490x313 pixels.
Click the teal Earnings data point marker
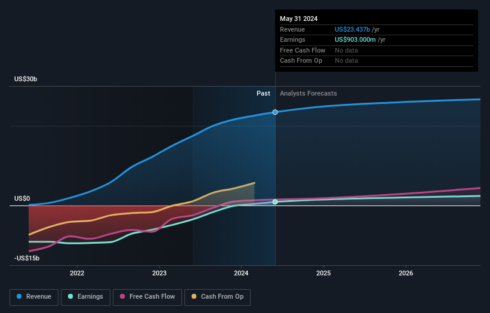coord(275,202)
